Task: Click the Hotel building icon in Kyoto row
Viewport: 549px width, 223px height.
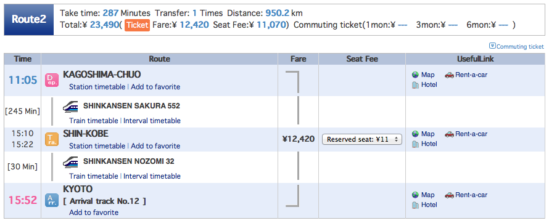Action: [x=416, y=205]
